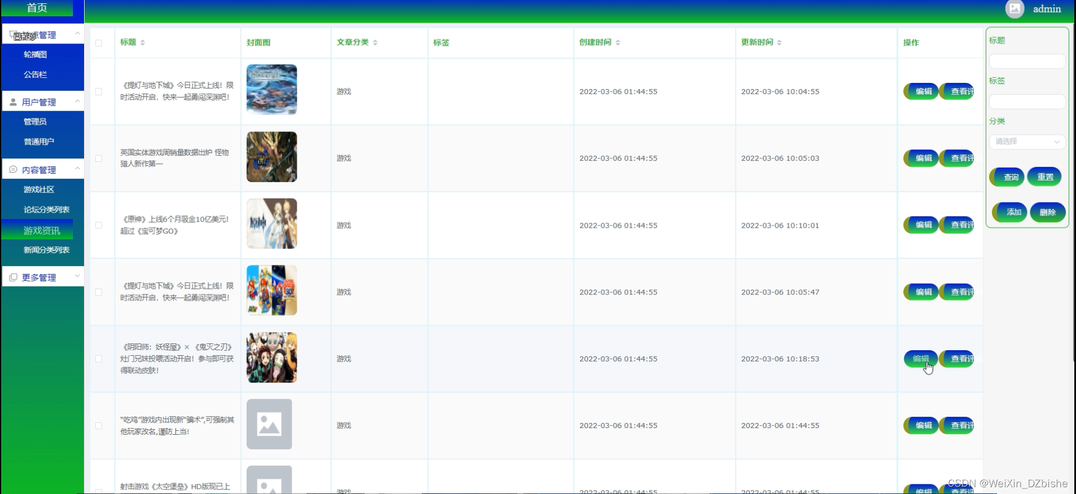Screen dimensions: 1076x494
Task: Click the admin username text
Action: (1047, 9)
